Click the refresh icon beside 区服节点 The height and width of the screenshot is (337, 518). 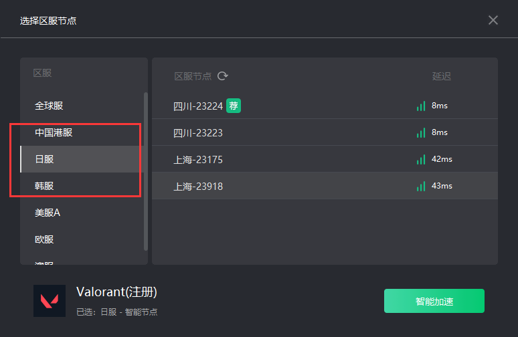[223, 76]
